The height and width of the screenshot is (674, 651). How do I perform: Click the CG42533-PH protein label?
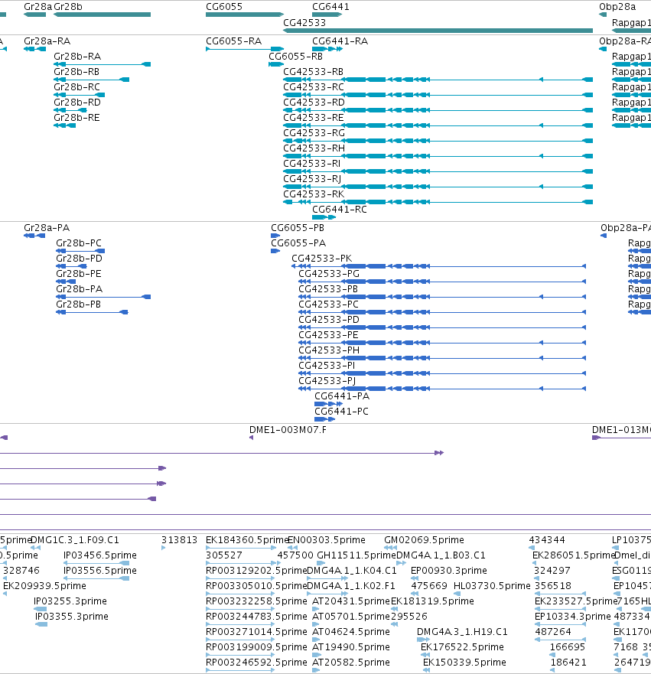pyautogui.click(x=329, y=350)
